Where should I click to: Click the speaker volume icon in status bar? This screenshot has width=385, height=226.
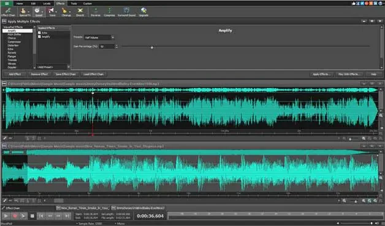pos(377,224)
